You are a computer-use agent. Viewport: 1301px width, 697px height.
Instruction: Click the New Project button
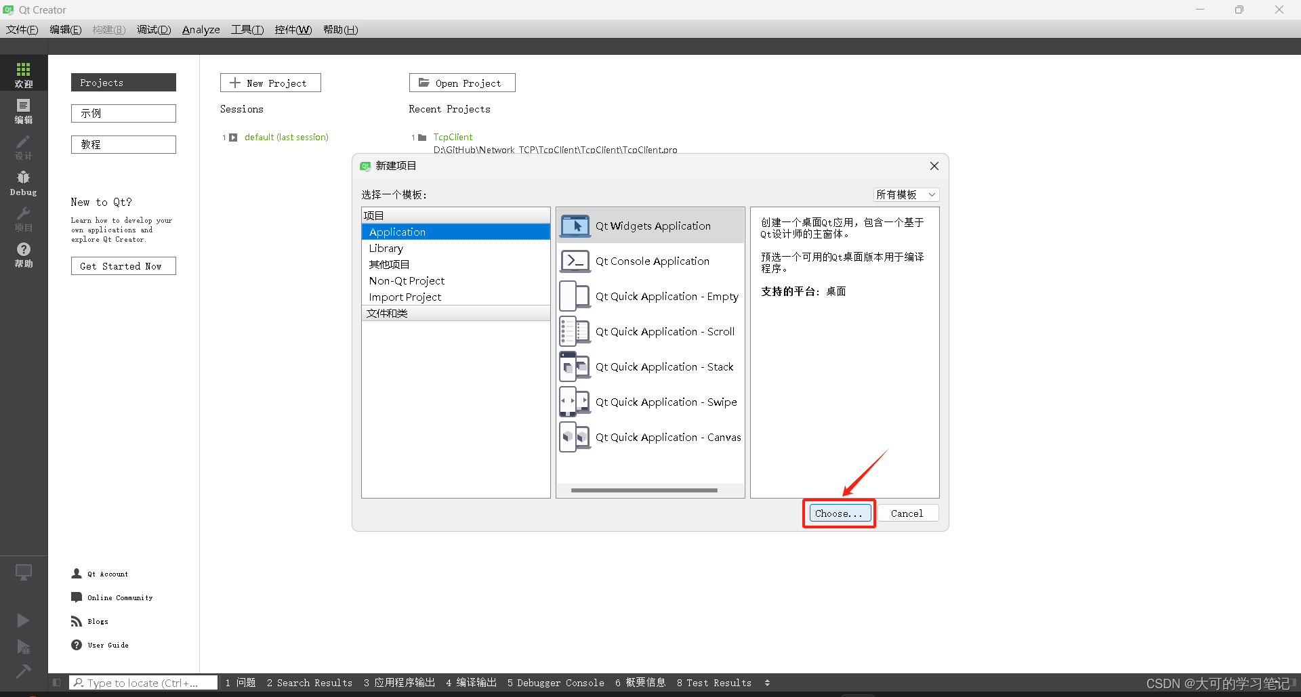(x=270, y=83)
